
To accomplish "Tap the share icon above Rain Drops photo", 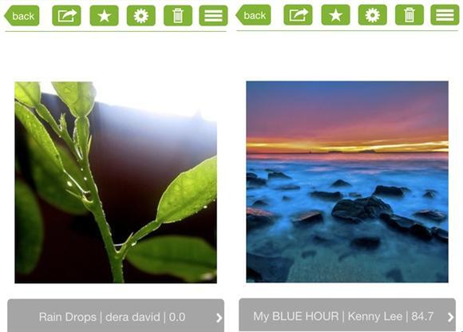I will coord(66,16).
